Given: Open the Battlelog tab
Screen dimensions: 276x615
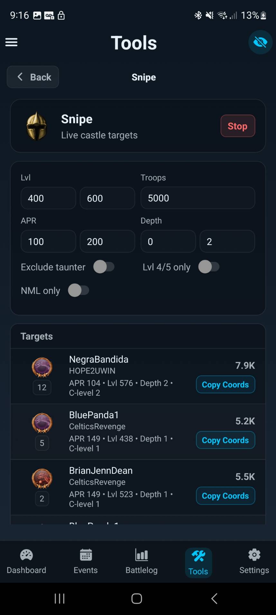Looking at the screenshot, I should point(142,561).
